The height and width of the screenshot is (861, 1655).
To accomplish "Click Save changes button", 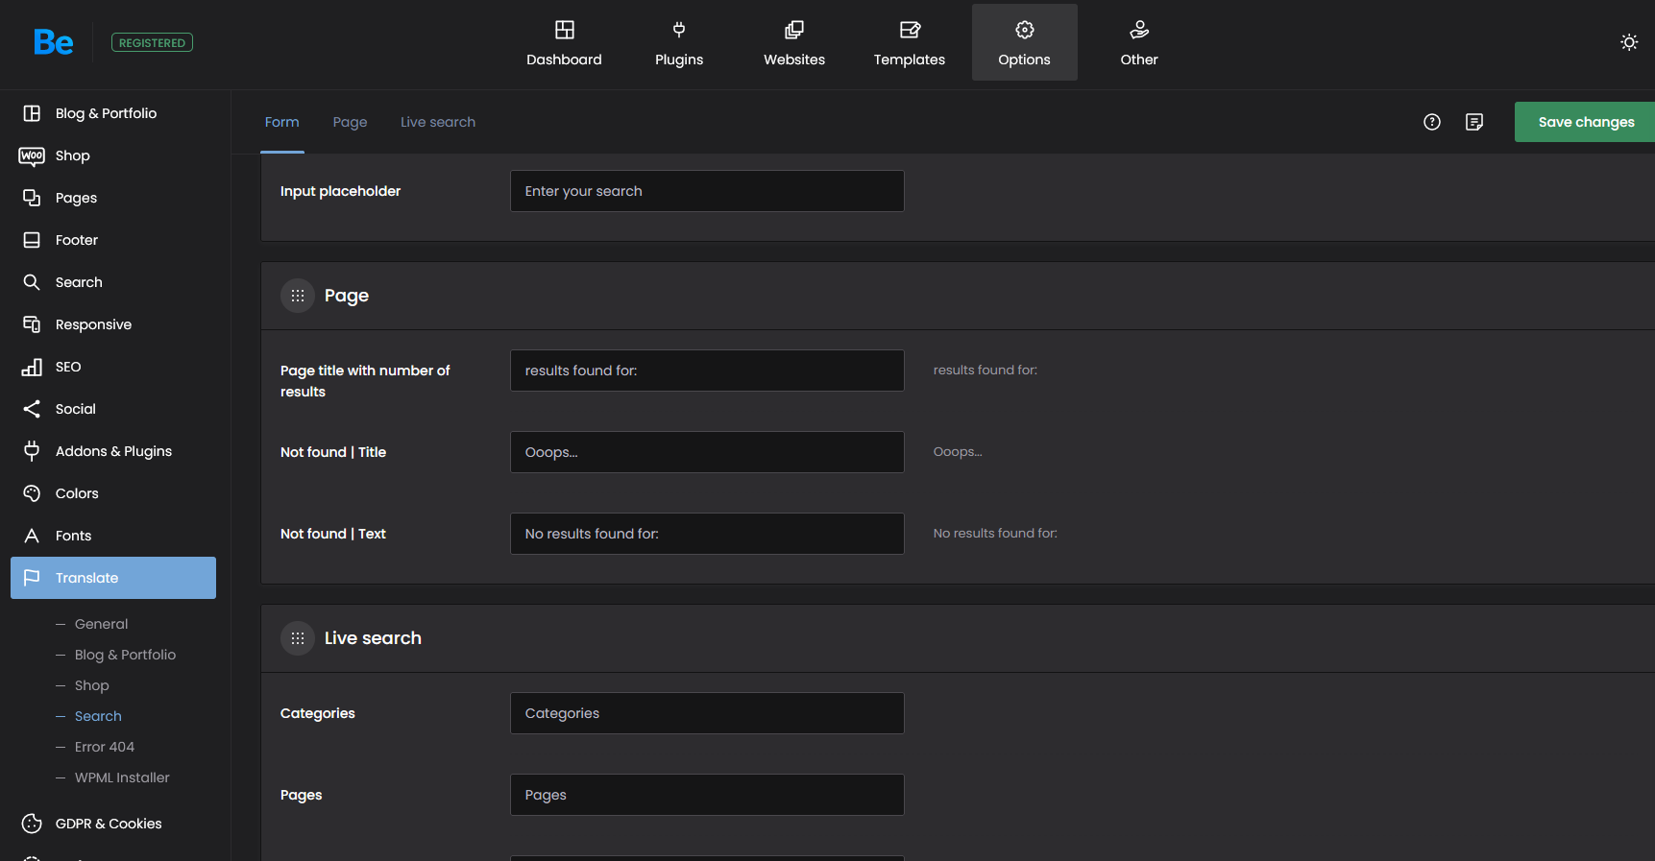I will click(1585, 122).
